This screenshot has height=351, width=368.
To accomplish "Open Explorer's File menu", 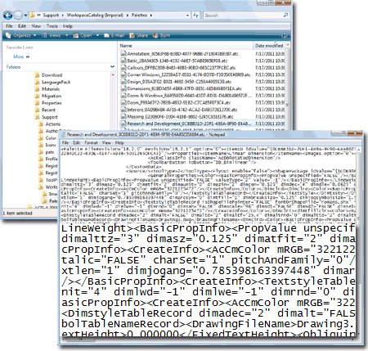I will [9, 26].
